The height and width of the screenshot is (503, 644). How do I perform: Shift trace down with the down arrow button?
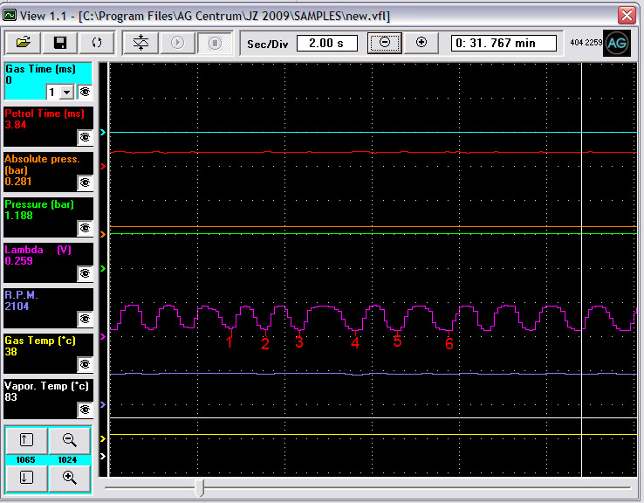tap(26, 477)
